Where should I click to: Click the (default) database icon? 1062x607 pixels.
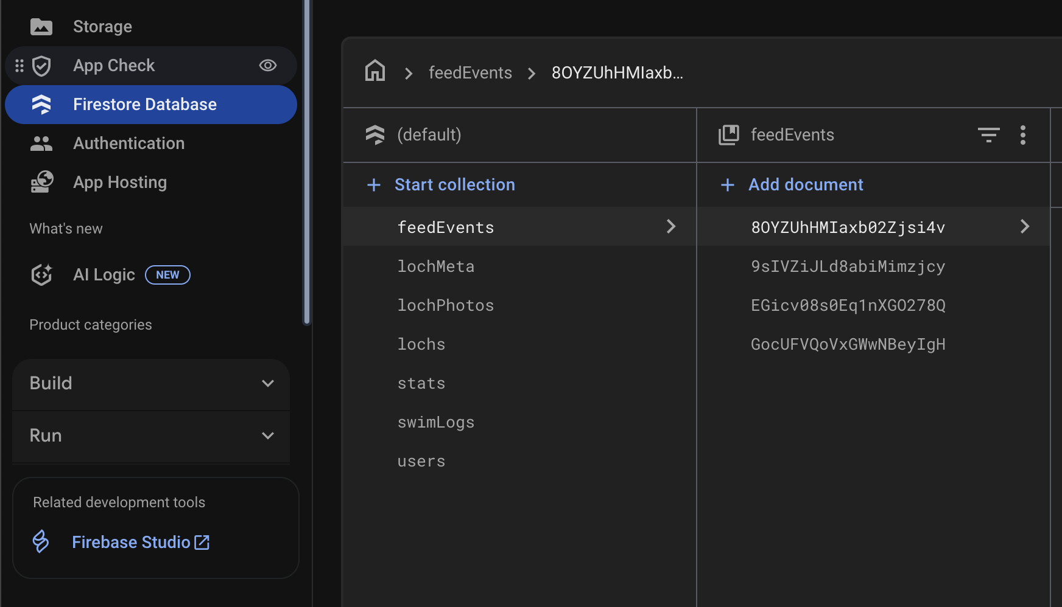tap(375, 135)
